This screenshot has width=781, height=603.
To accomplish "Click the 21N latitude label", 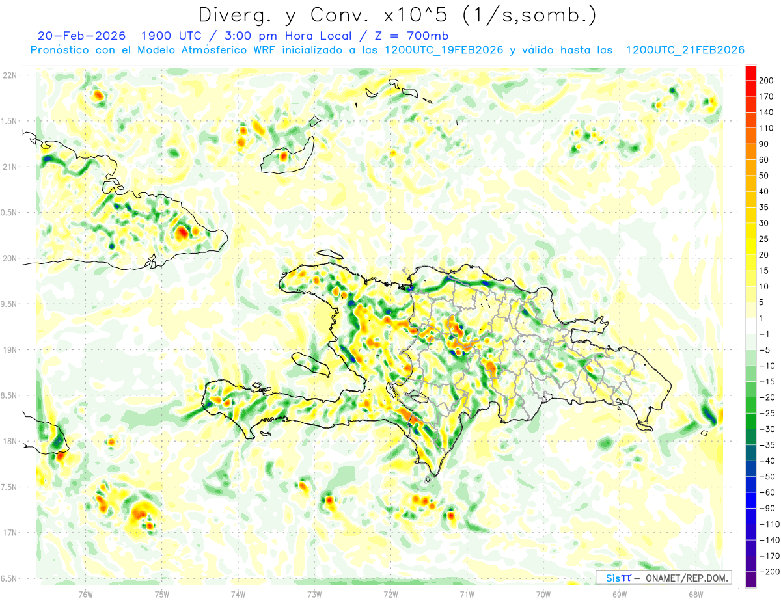I will 11,167.
